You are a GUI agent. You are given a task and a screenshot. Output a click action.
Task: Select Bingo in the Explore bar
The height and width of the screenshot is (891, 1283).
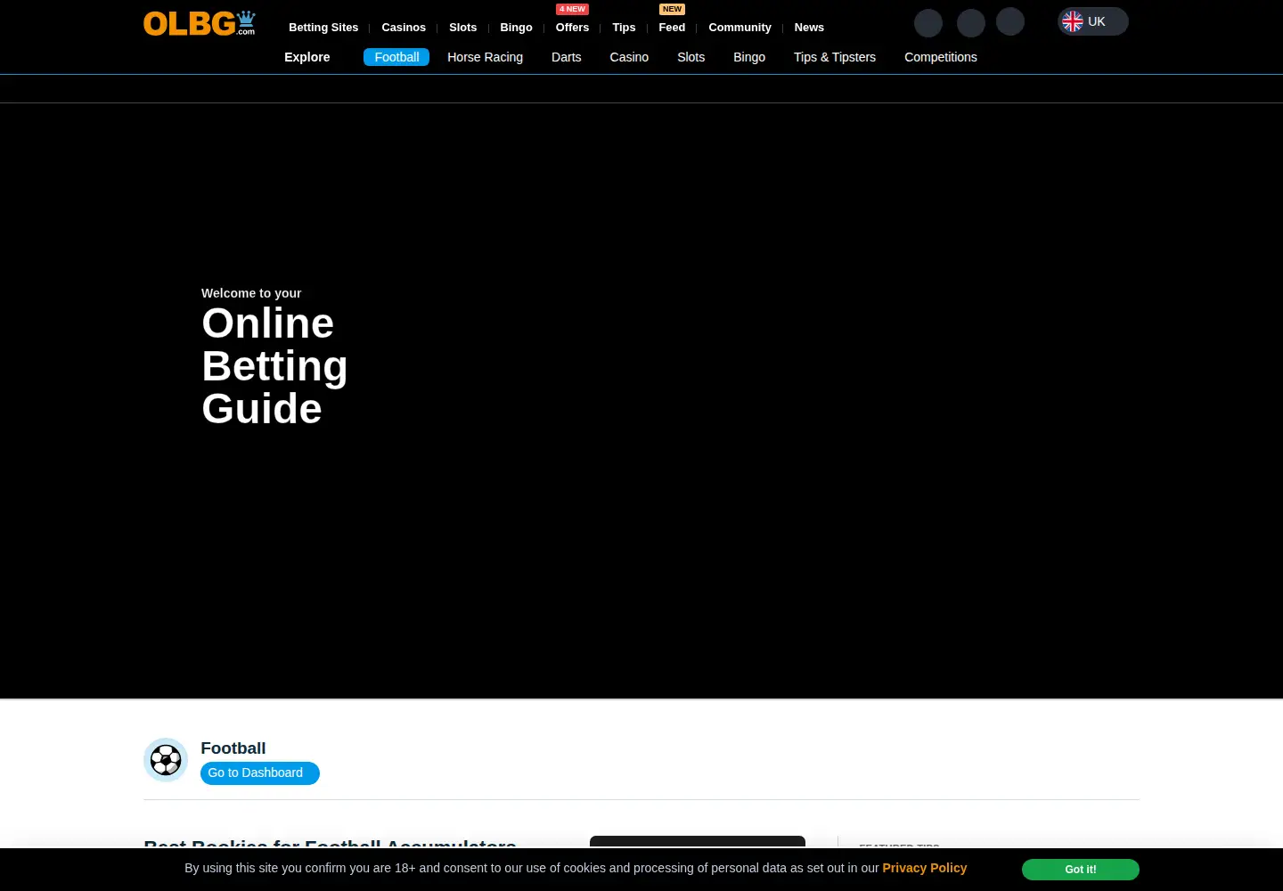(749, 57)
